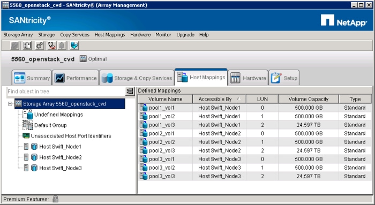The image size is (375, 205).
Task: Select Host Swift_Node1 in the tree
Action: [x=60, y=147]
